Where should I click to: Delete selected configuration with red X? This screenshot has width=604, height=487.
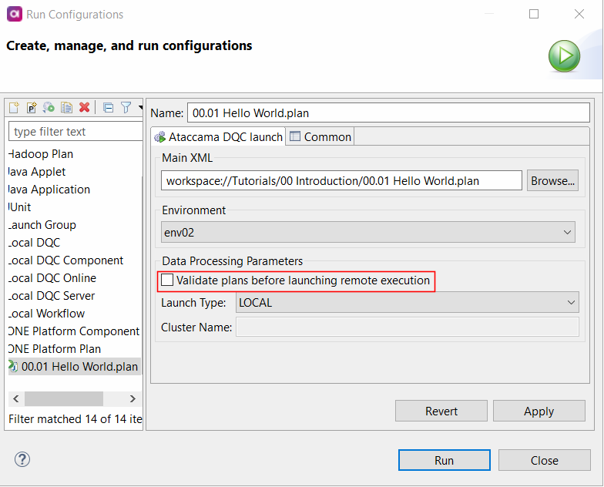(85, 108)
